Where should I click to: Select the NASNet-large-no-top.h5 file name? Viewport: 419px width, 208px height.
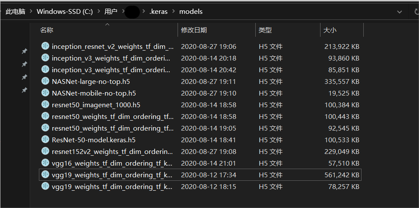point(91,82)
